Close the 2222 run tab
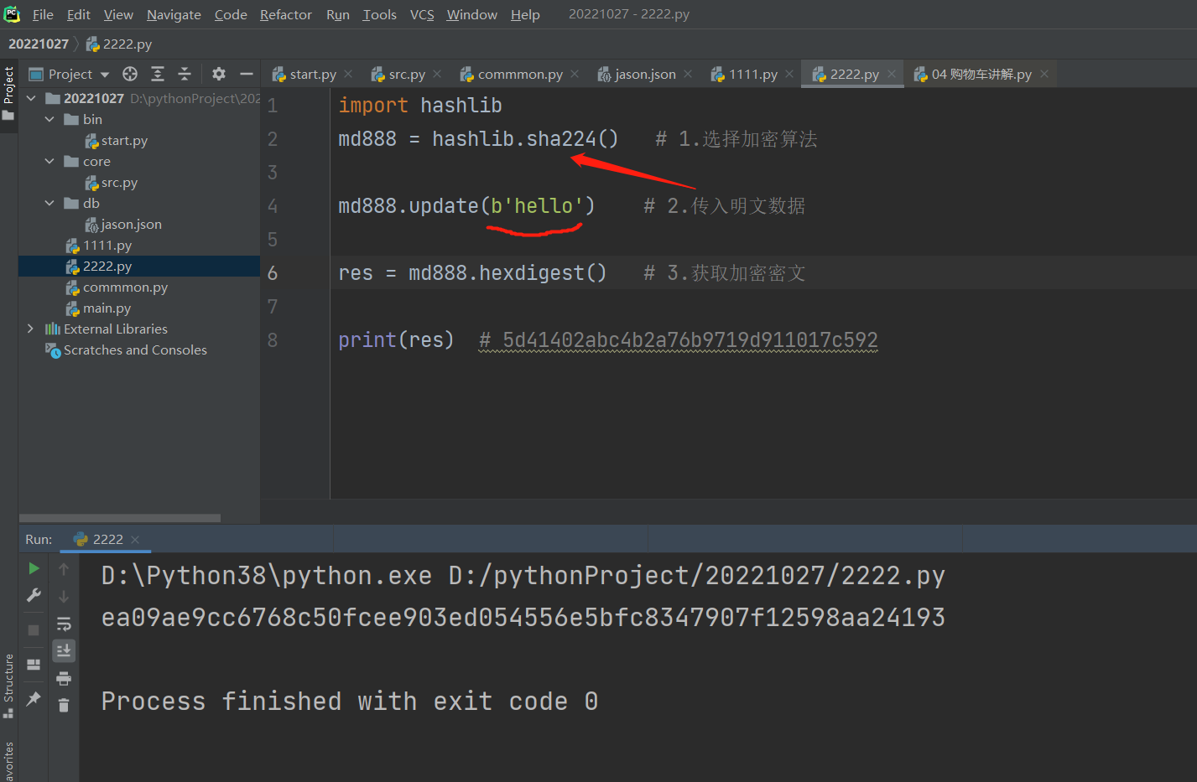Screen dimensions: 1197x782 pos(135,540)
